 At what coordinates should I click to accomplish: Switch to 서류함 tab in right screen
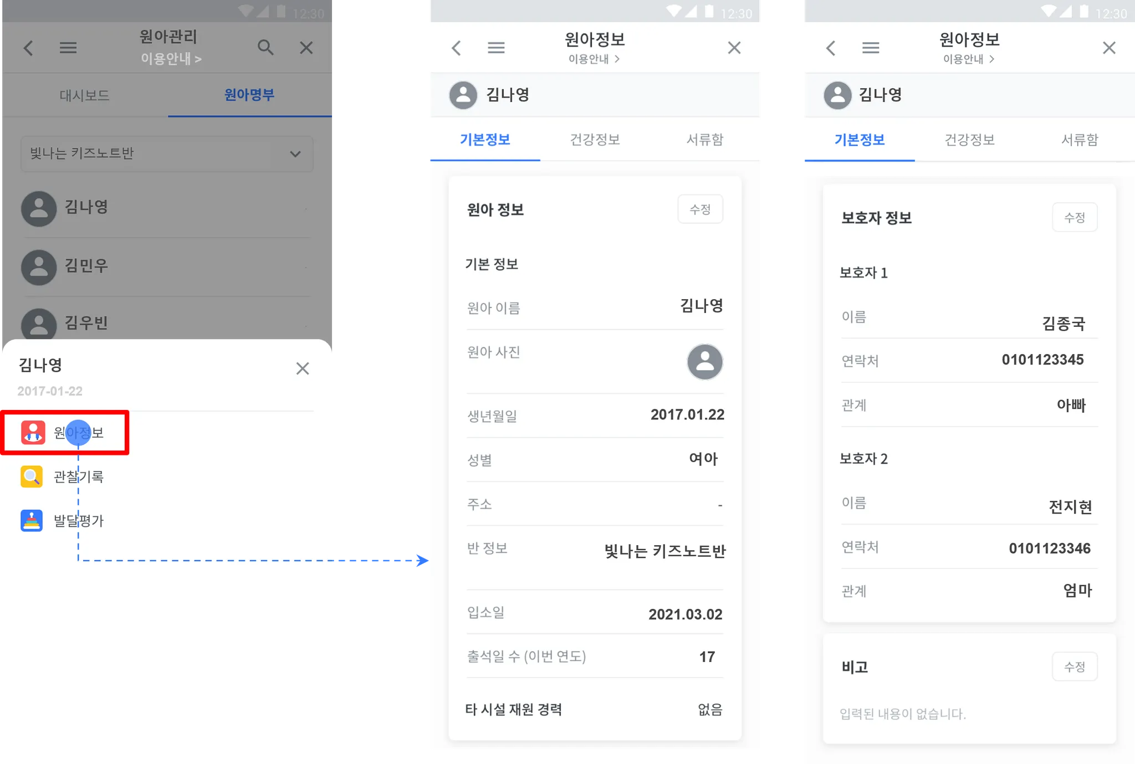[1079, 140]
